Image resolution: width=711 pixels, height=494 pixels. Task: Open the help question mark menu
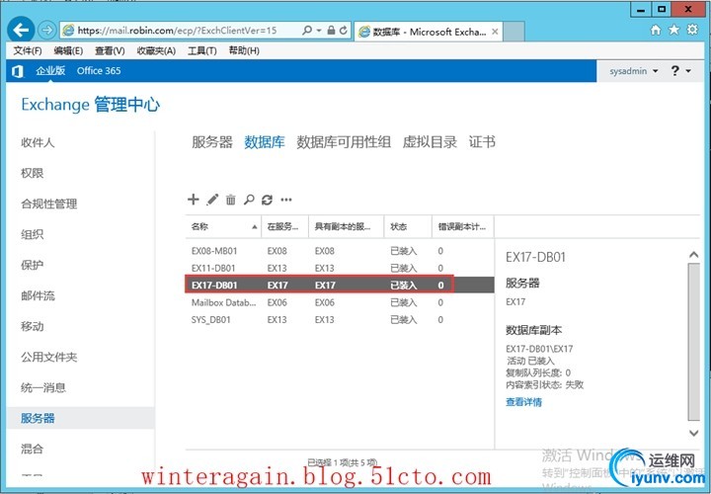tap(680, 71)
